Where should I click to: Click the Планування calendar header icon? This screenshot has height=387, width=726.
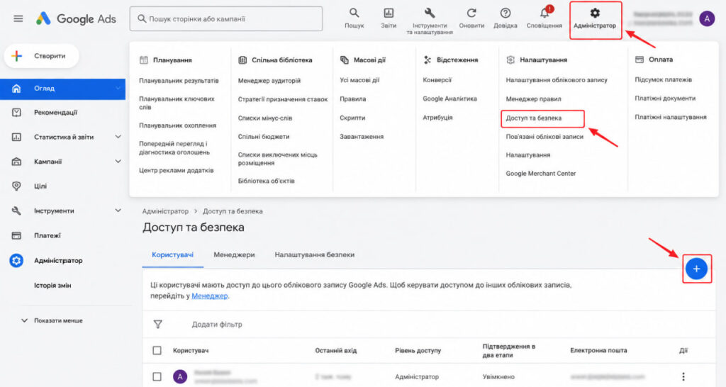pos(144,60)
